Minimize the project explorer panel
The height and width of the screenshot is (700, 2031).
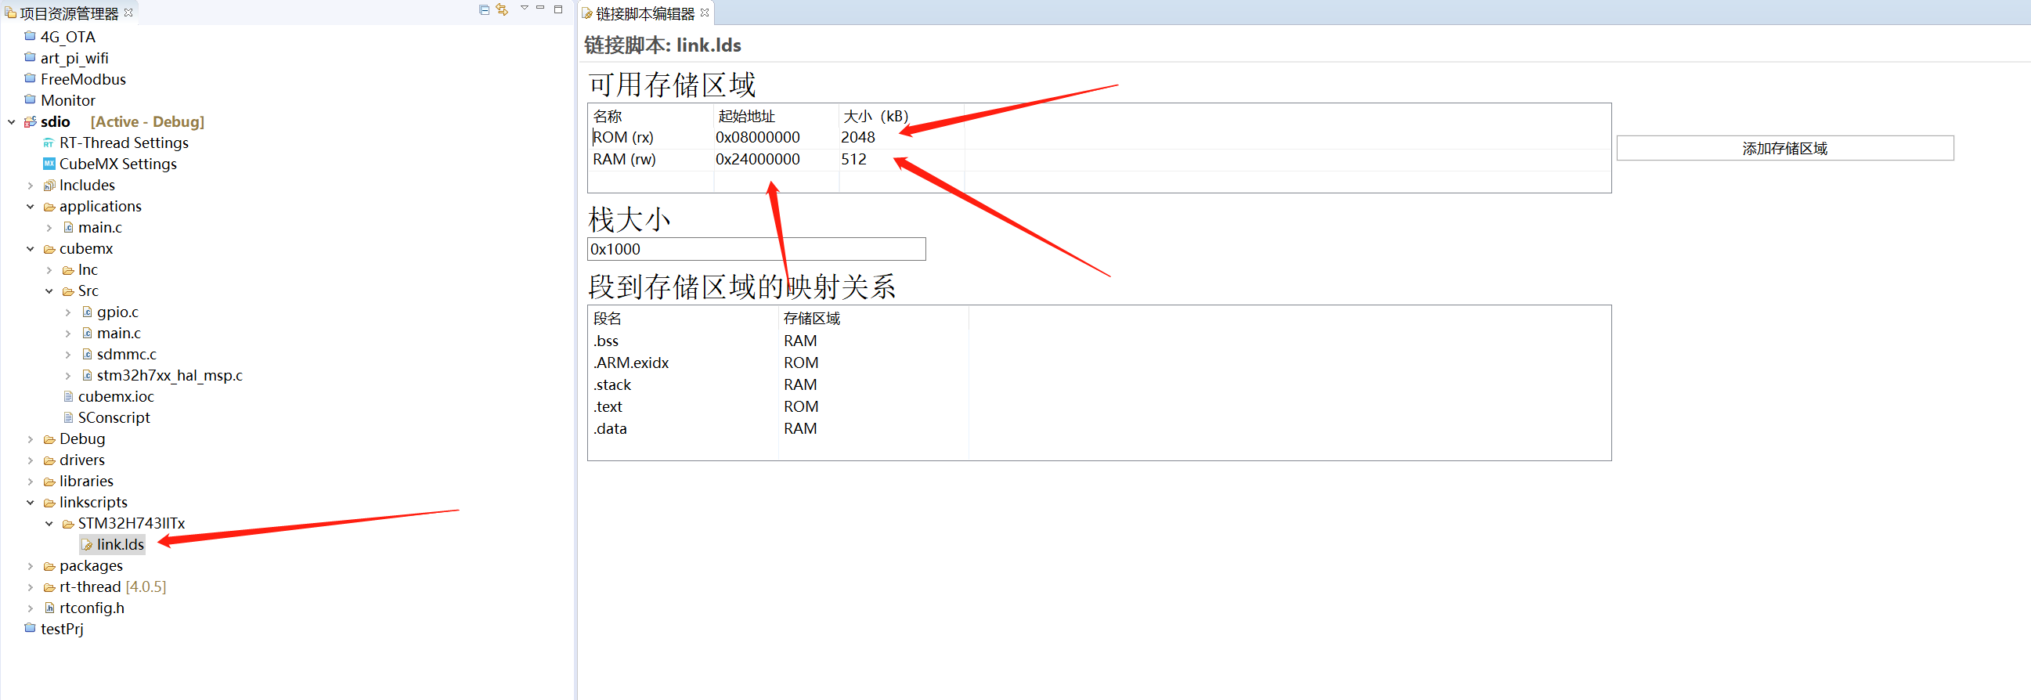541,8
